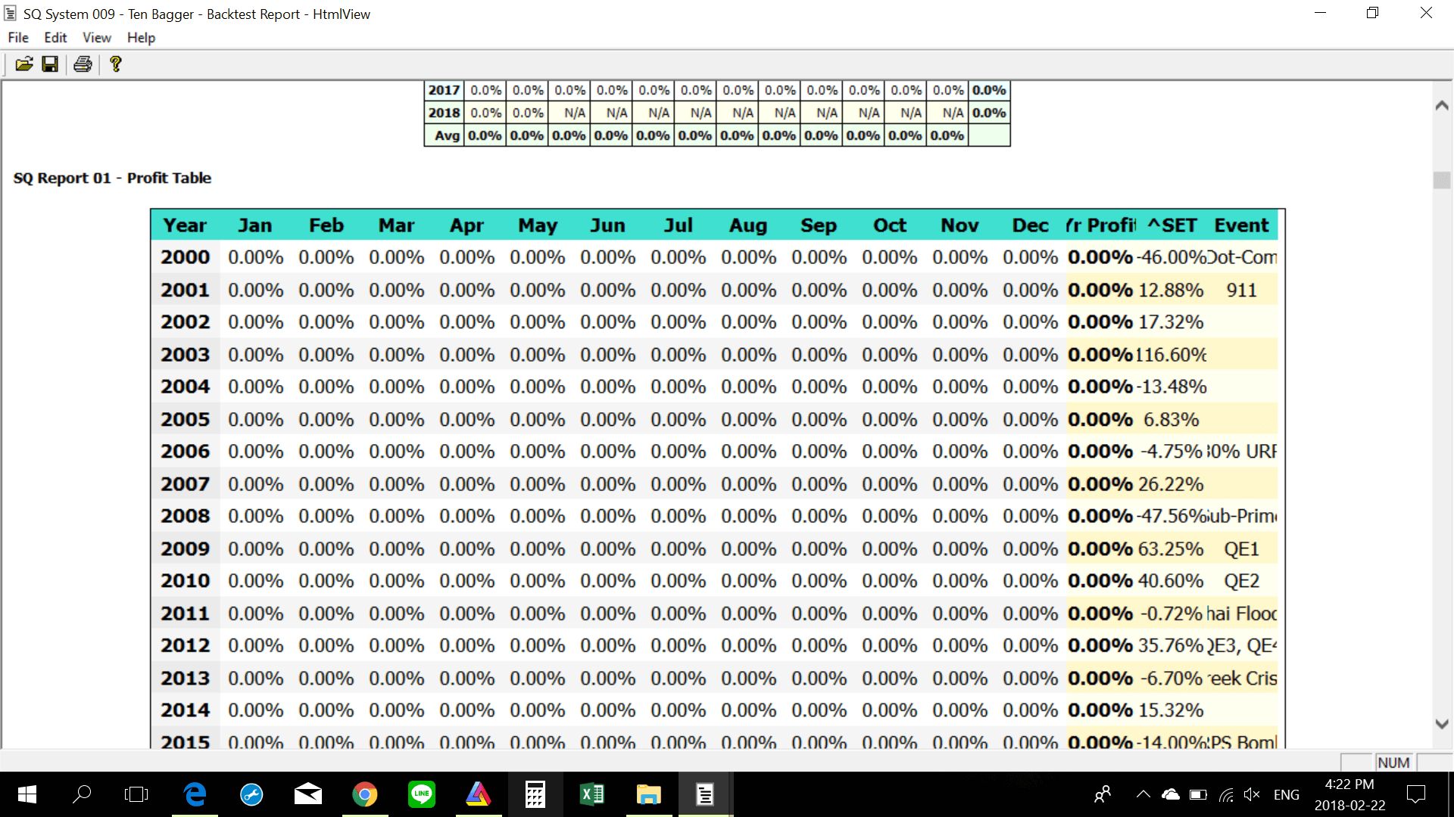Click the vertical scrollbar thumb
This screenshot has width=1454, height=817.
click(x=1442, y=180)
